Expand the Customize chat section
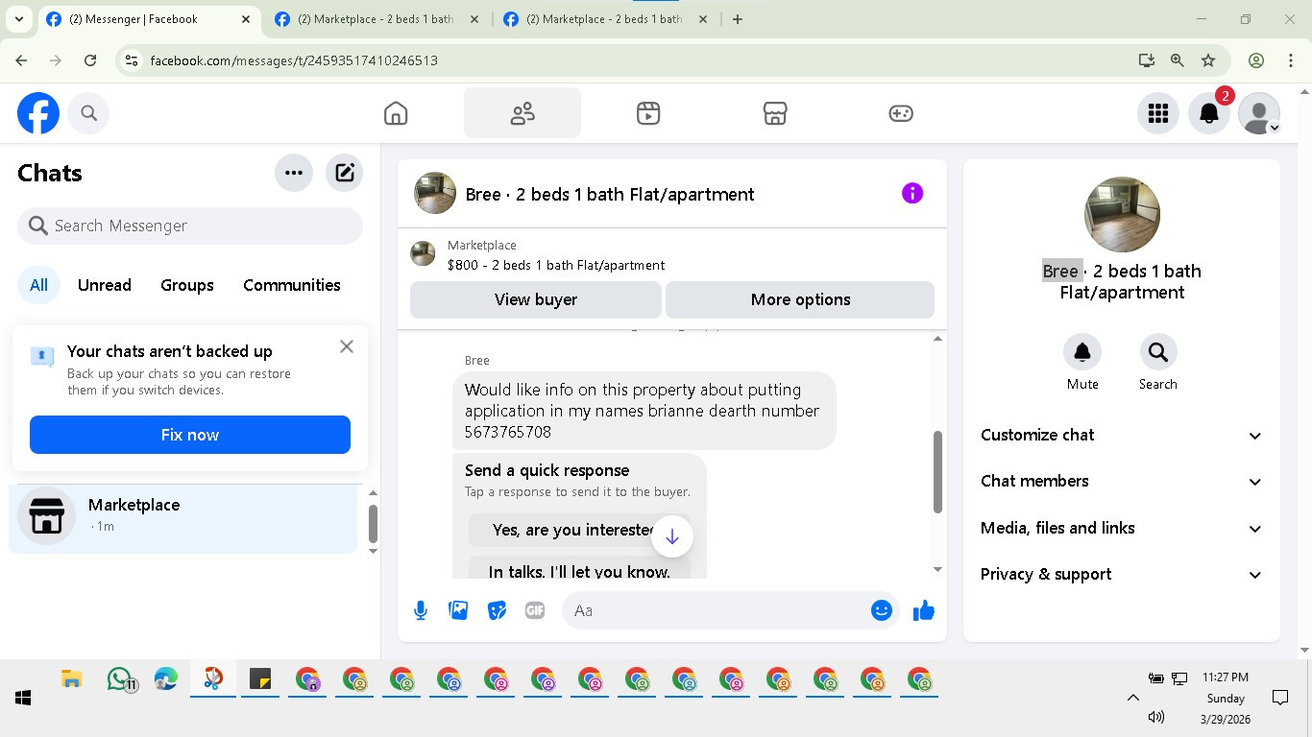The image size is (1312, 737). pos(1122,435)
